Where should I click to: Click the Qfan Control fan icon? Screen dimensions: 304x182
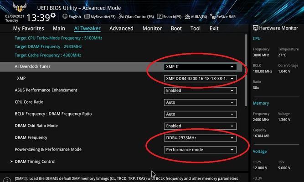click(x=121, y=16)
